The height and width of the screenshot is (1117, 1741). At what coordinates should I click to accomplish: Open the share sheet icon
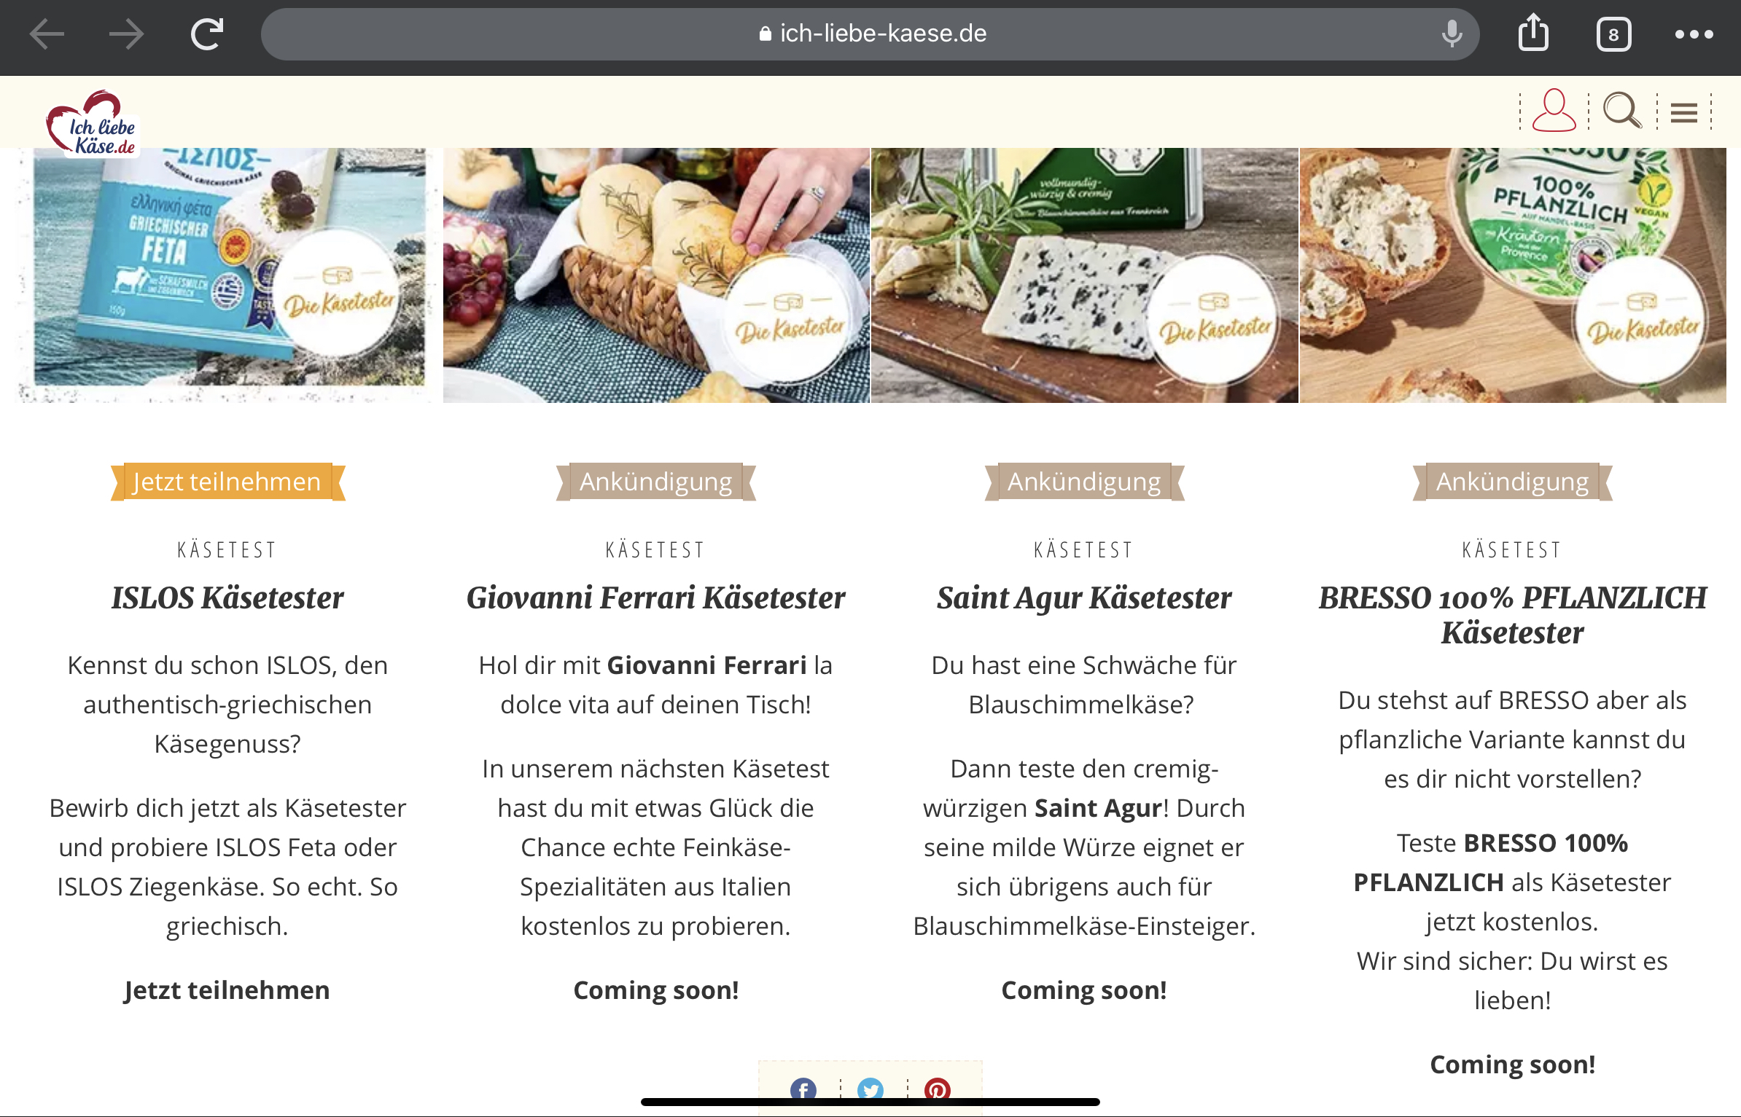point(1533,33)
